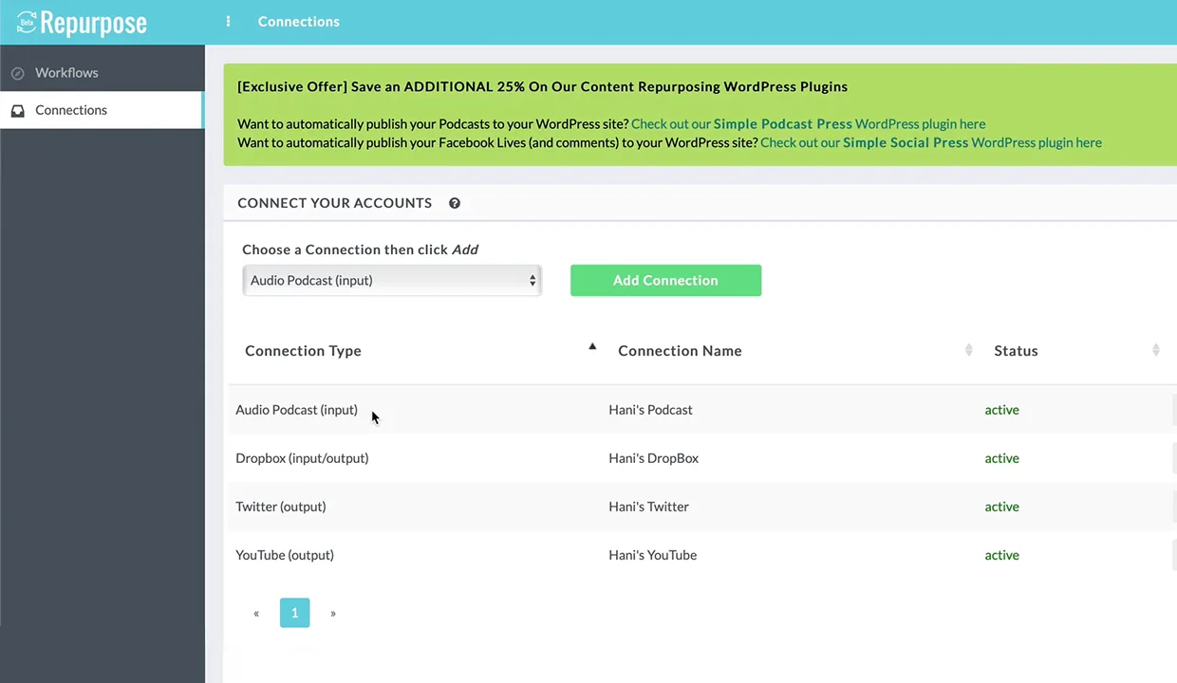Open Workflows in the sidebar

click(x=102, y=73)
